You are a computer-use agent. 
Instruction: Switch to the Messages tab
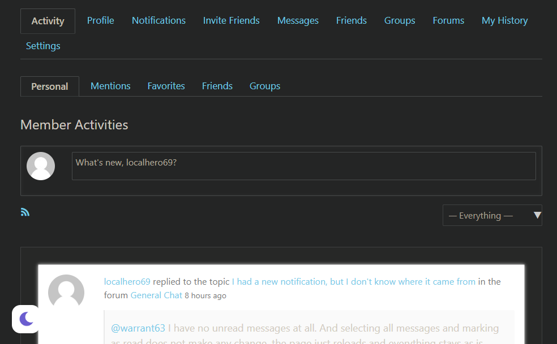pyautogui.click(x=298, y=20)
